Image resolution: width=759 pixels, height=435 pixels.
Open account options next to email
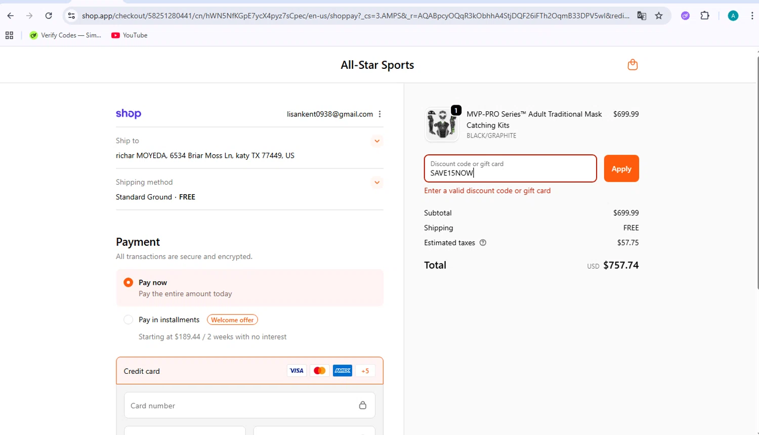(x=380, y=114)
